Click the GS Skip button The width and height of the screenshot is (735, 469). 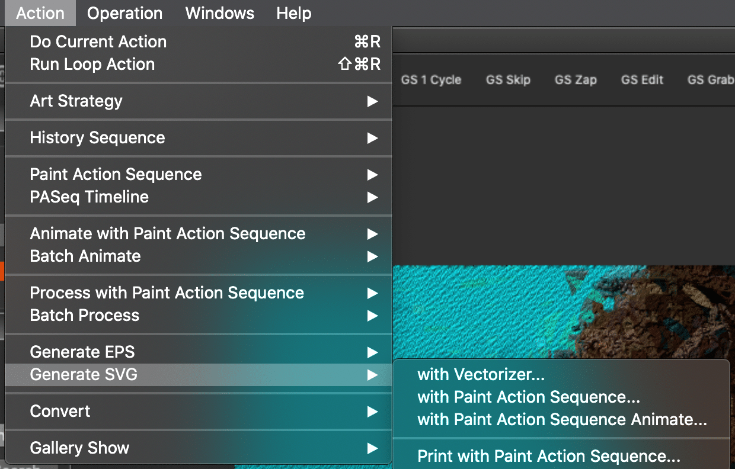click(x=508, y=80)
